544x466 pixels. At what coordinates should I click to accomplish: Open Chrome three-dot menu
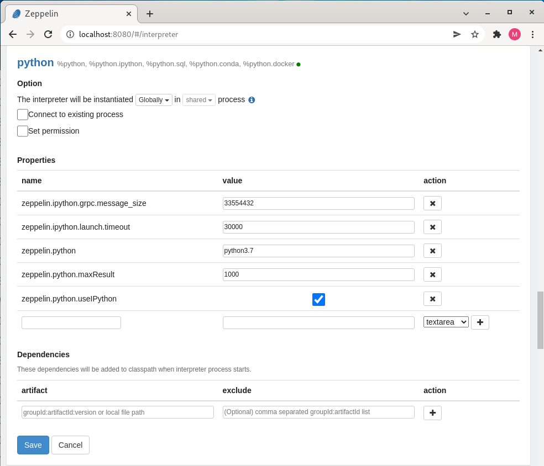[532, 34]
